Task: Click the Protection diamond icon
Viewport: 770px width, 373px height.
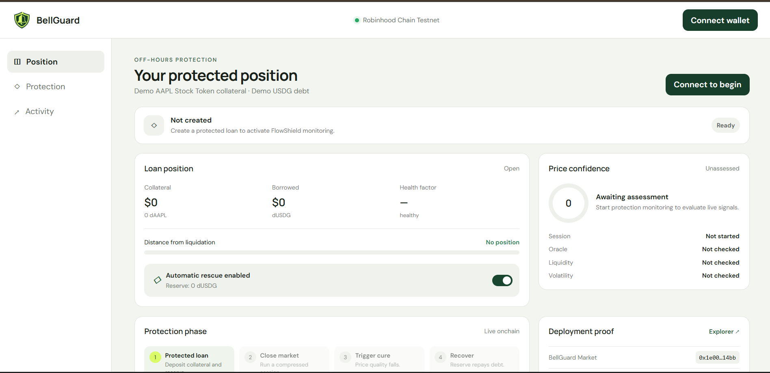Action: [x=17, y=86]
